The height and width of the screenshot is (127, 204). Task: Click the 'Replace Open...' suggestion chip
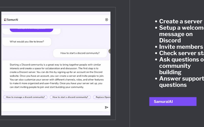point(102,97)
